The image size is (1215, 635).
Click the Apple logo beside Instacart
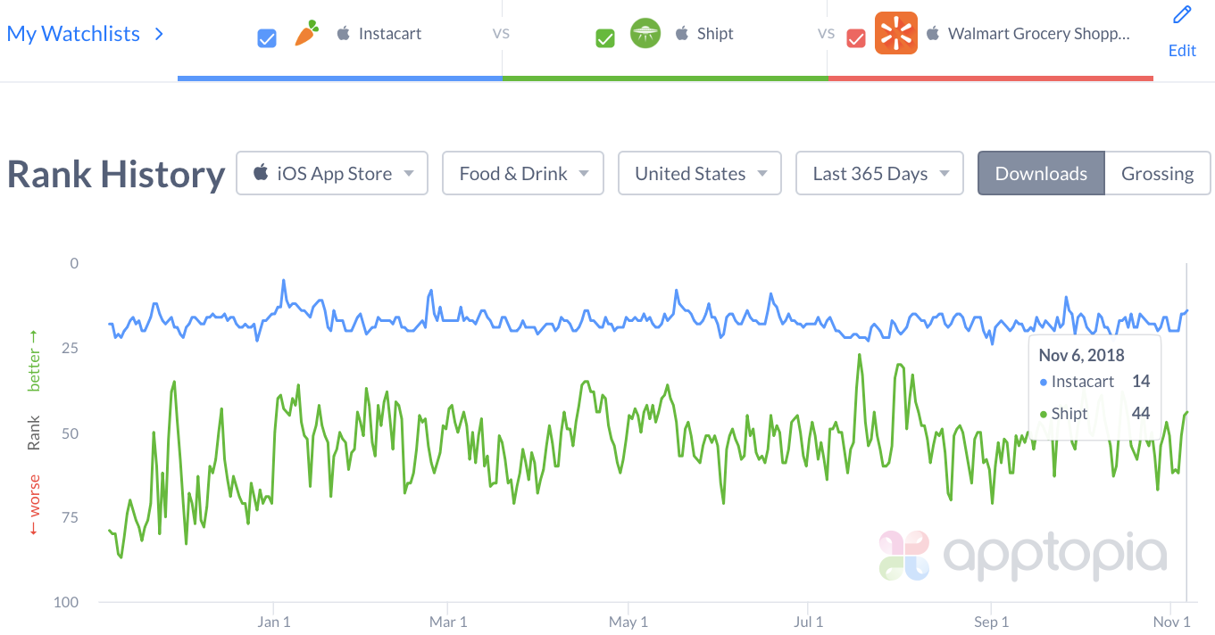point(343,35)
